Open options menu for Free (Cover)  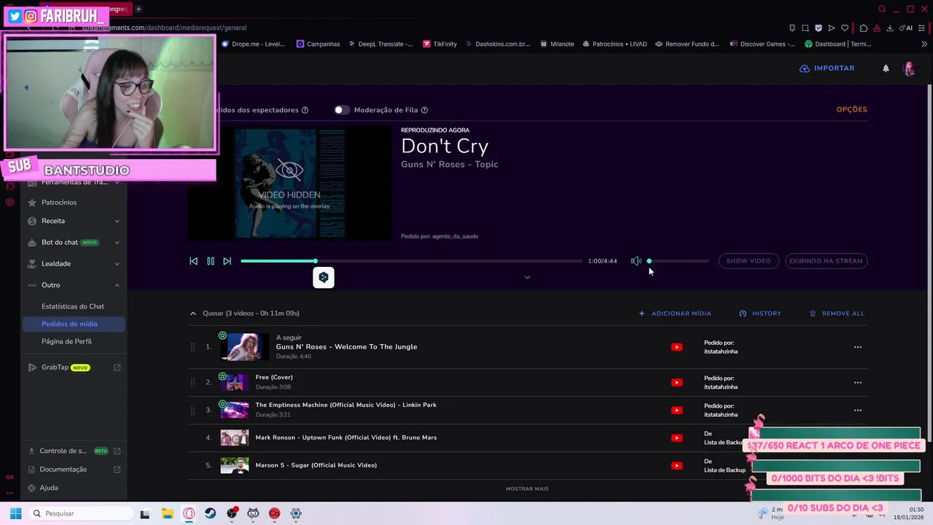coord(857,382)
